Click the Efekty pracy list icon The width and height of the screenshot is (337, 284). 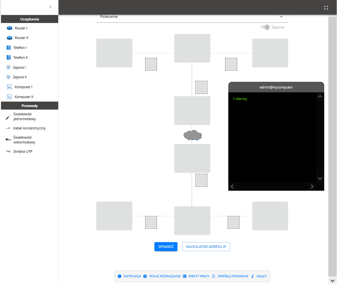point(184,276)
